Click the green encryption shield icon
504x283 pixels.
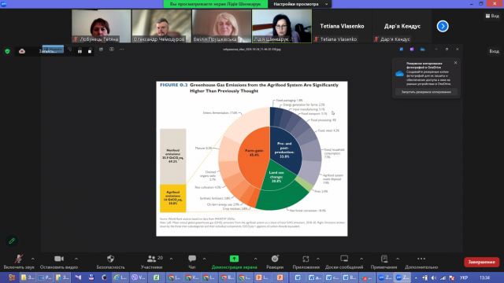7,51
